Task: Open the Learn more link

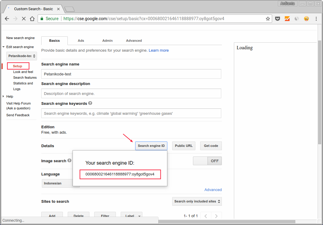Action: [x=159, y=50]
